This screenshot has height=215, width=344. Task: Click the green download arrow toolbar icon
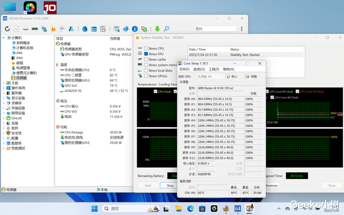[157, 28]
